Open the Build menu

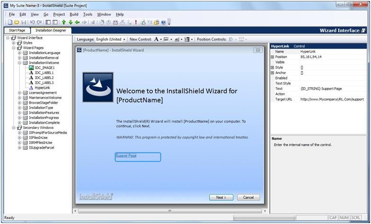[x=74, y=14]
